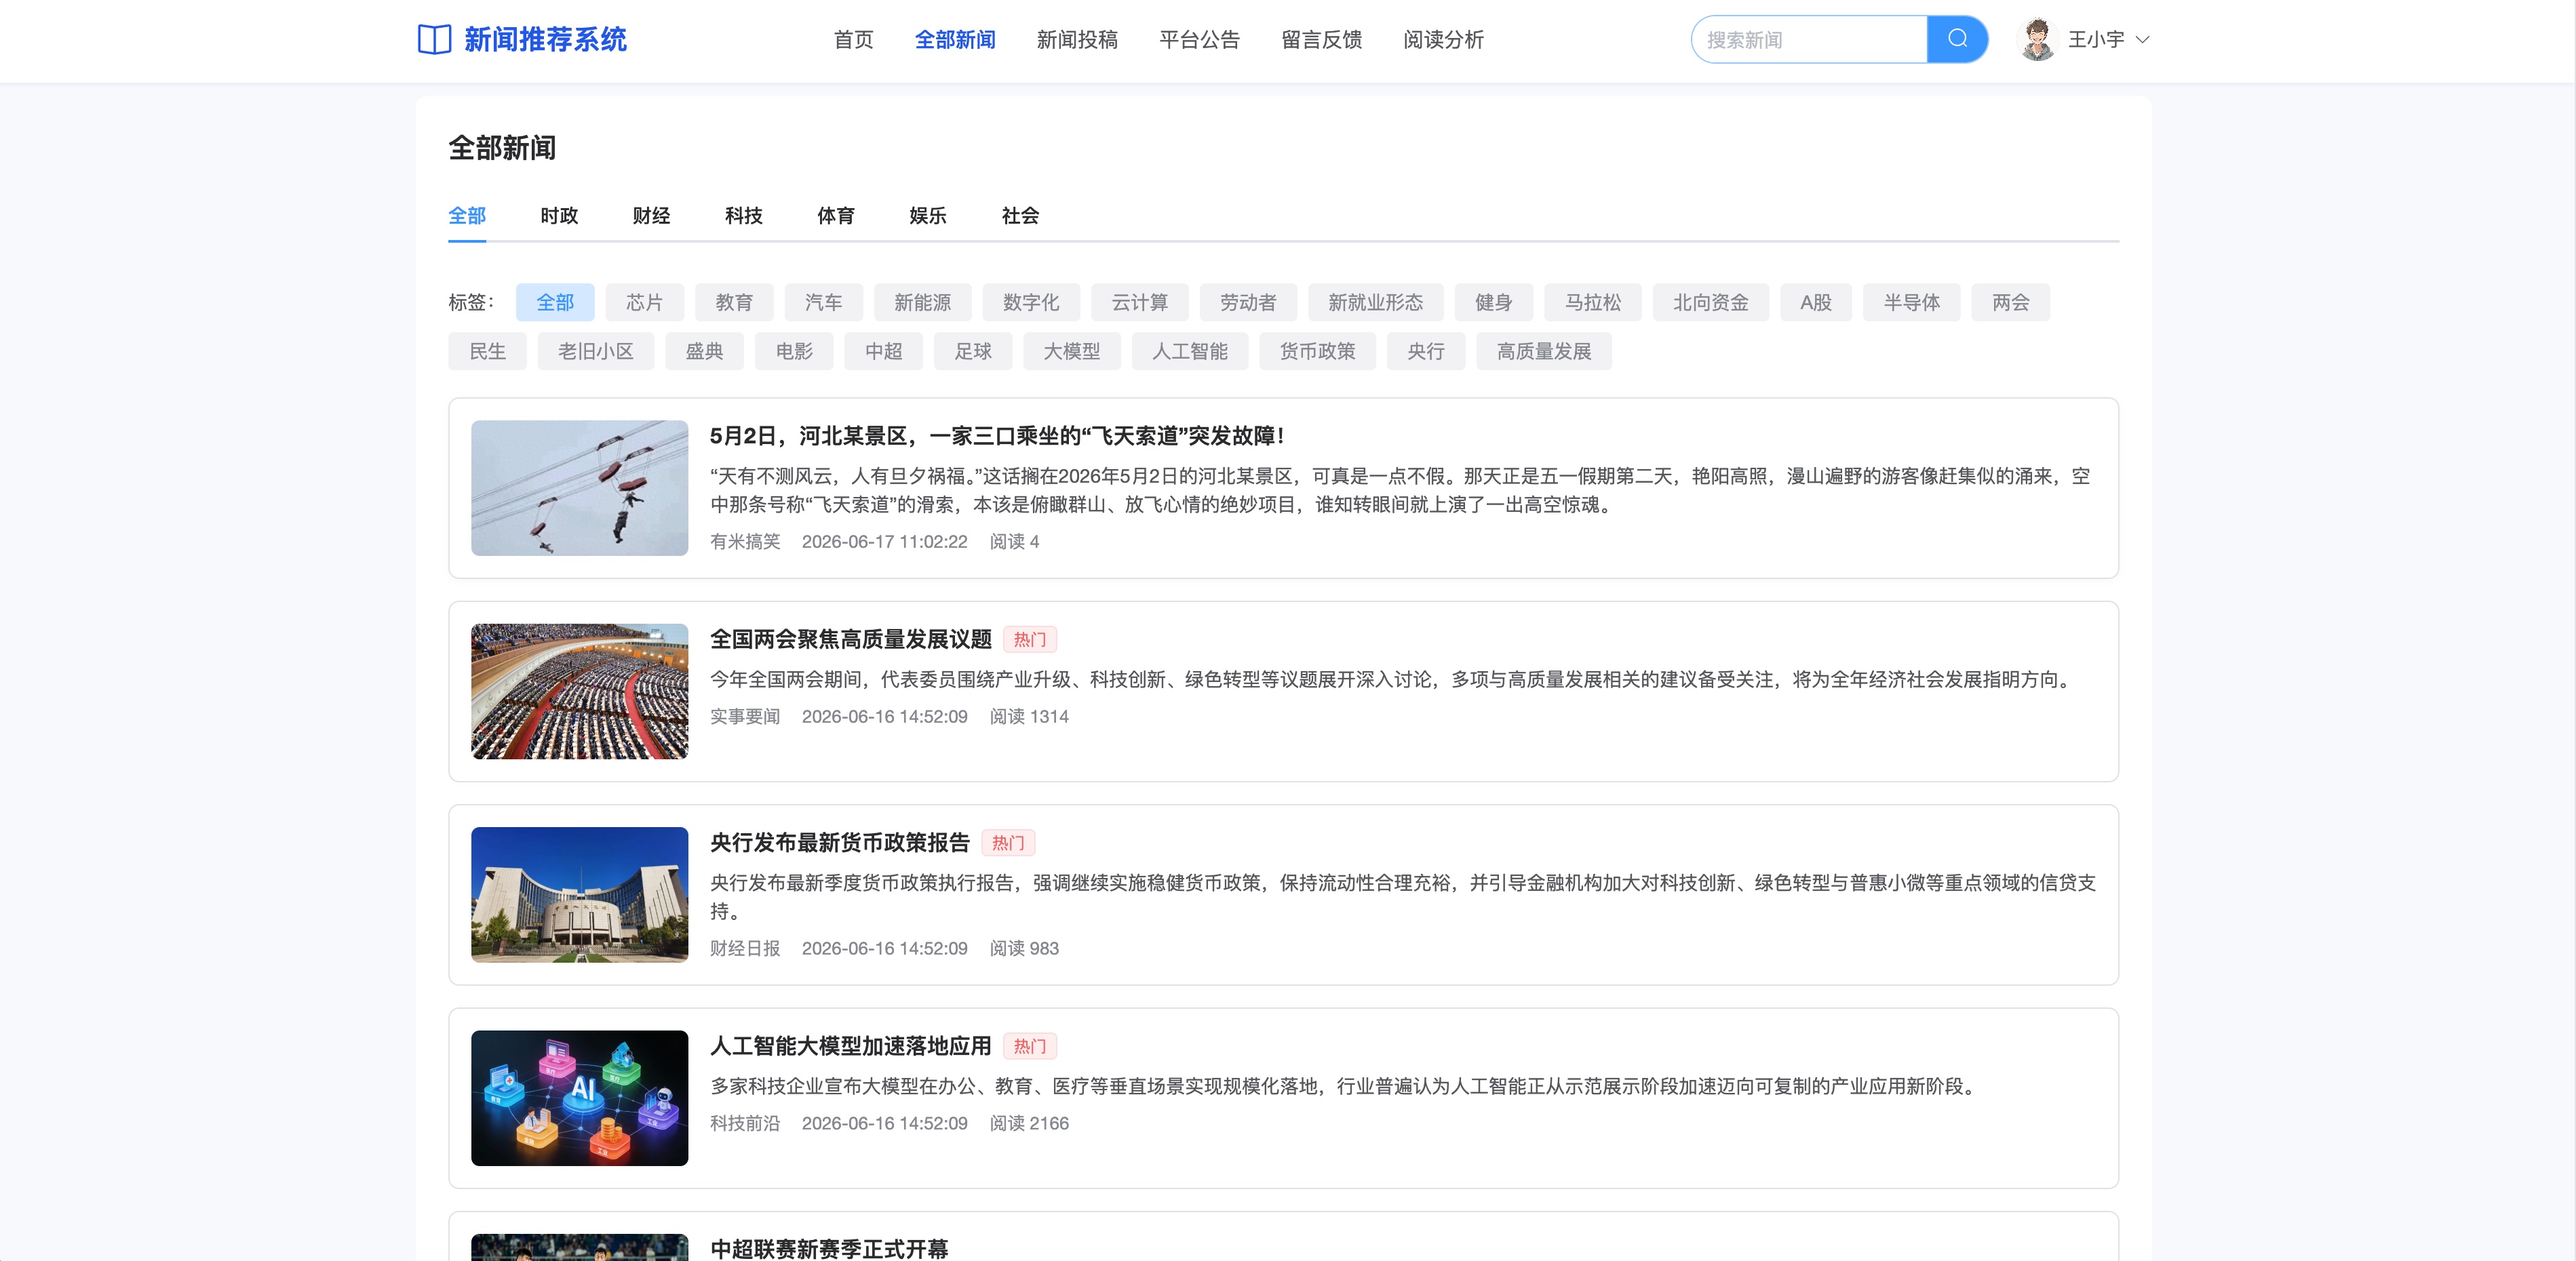
Task: Filter by the 教育 tag
Action: click(734, 302)
